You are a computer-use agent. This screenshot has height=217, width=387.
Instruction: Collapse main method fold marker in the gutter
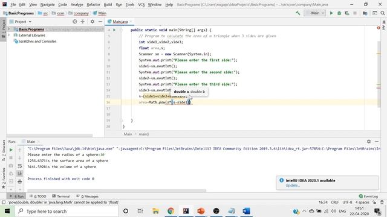(121, 30)
